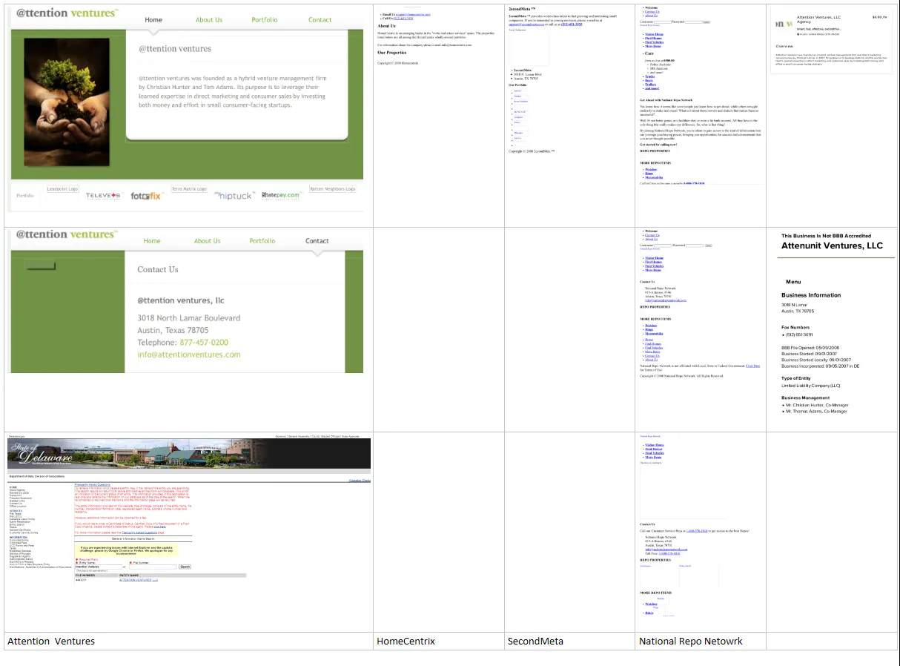Select the File Number radio option
Image resolution: width=900 pixels, height=666 pixels.
[x=130, y=563]
